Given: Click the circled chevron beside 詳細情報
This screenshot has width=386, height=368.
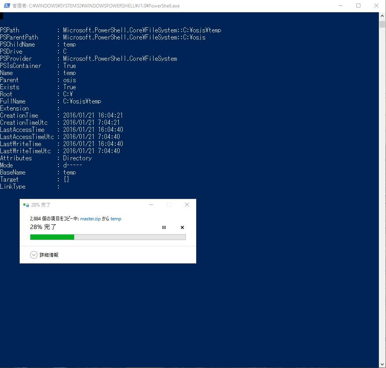Looking at the screenshot, I should 34,255.
